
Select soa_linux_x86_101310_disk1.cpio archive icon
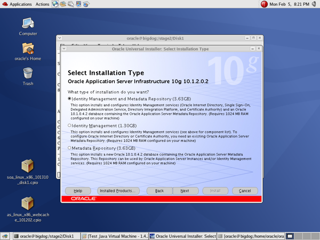28,172
